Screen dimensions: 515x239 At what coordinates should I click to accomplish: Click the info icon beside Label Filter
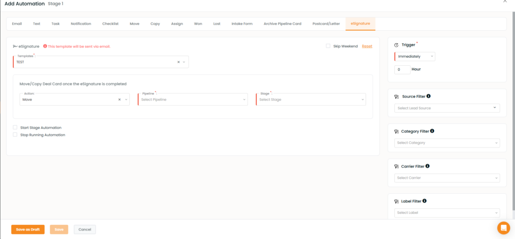coord(424,201)
